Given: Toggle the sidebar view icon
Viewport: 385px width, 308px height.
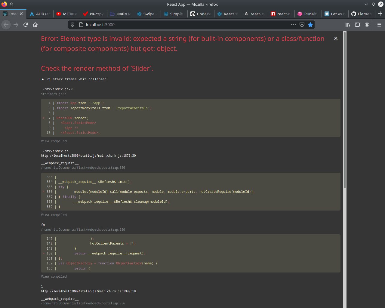Looking at the screenshot, I should [357, 25].
